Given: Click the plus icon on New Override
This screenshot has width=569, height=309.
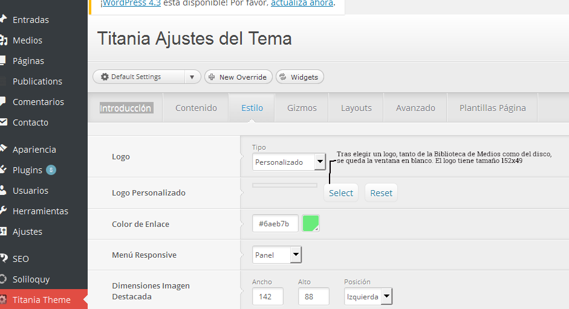Looking at the screenshot, I should [x=212, y=77].
